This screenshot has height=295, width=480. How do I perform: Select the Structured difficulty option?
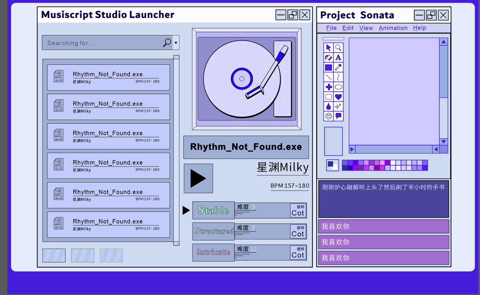tap(213, 231)
